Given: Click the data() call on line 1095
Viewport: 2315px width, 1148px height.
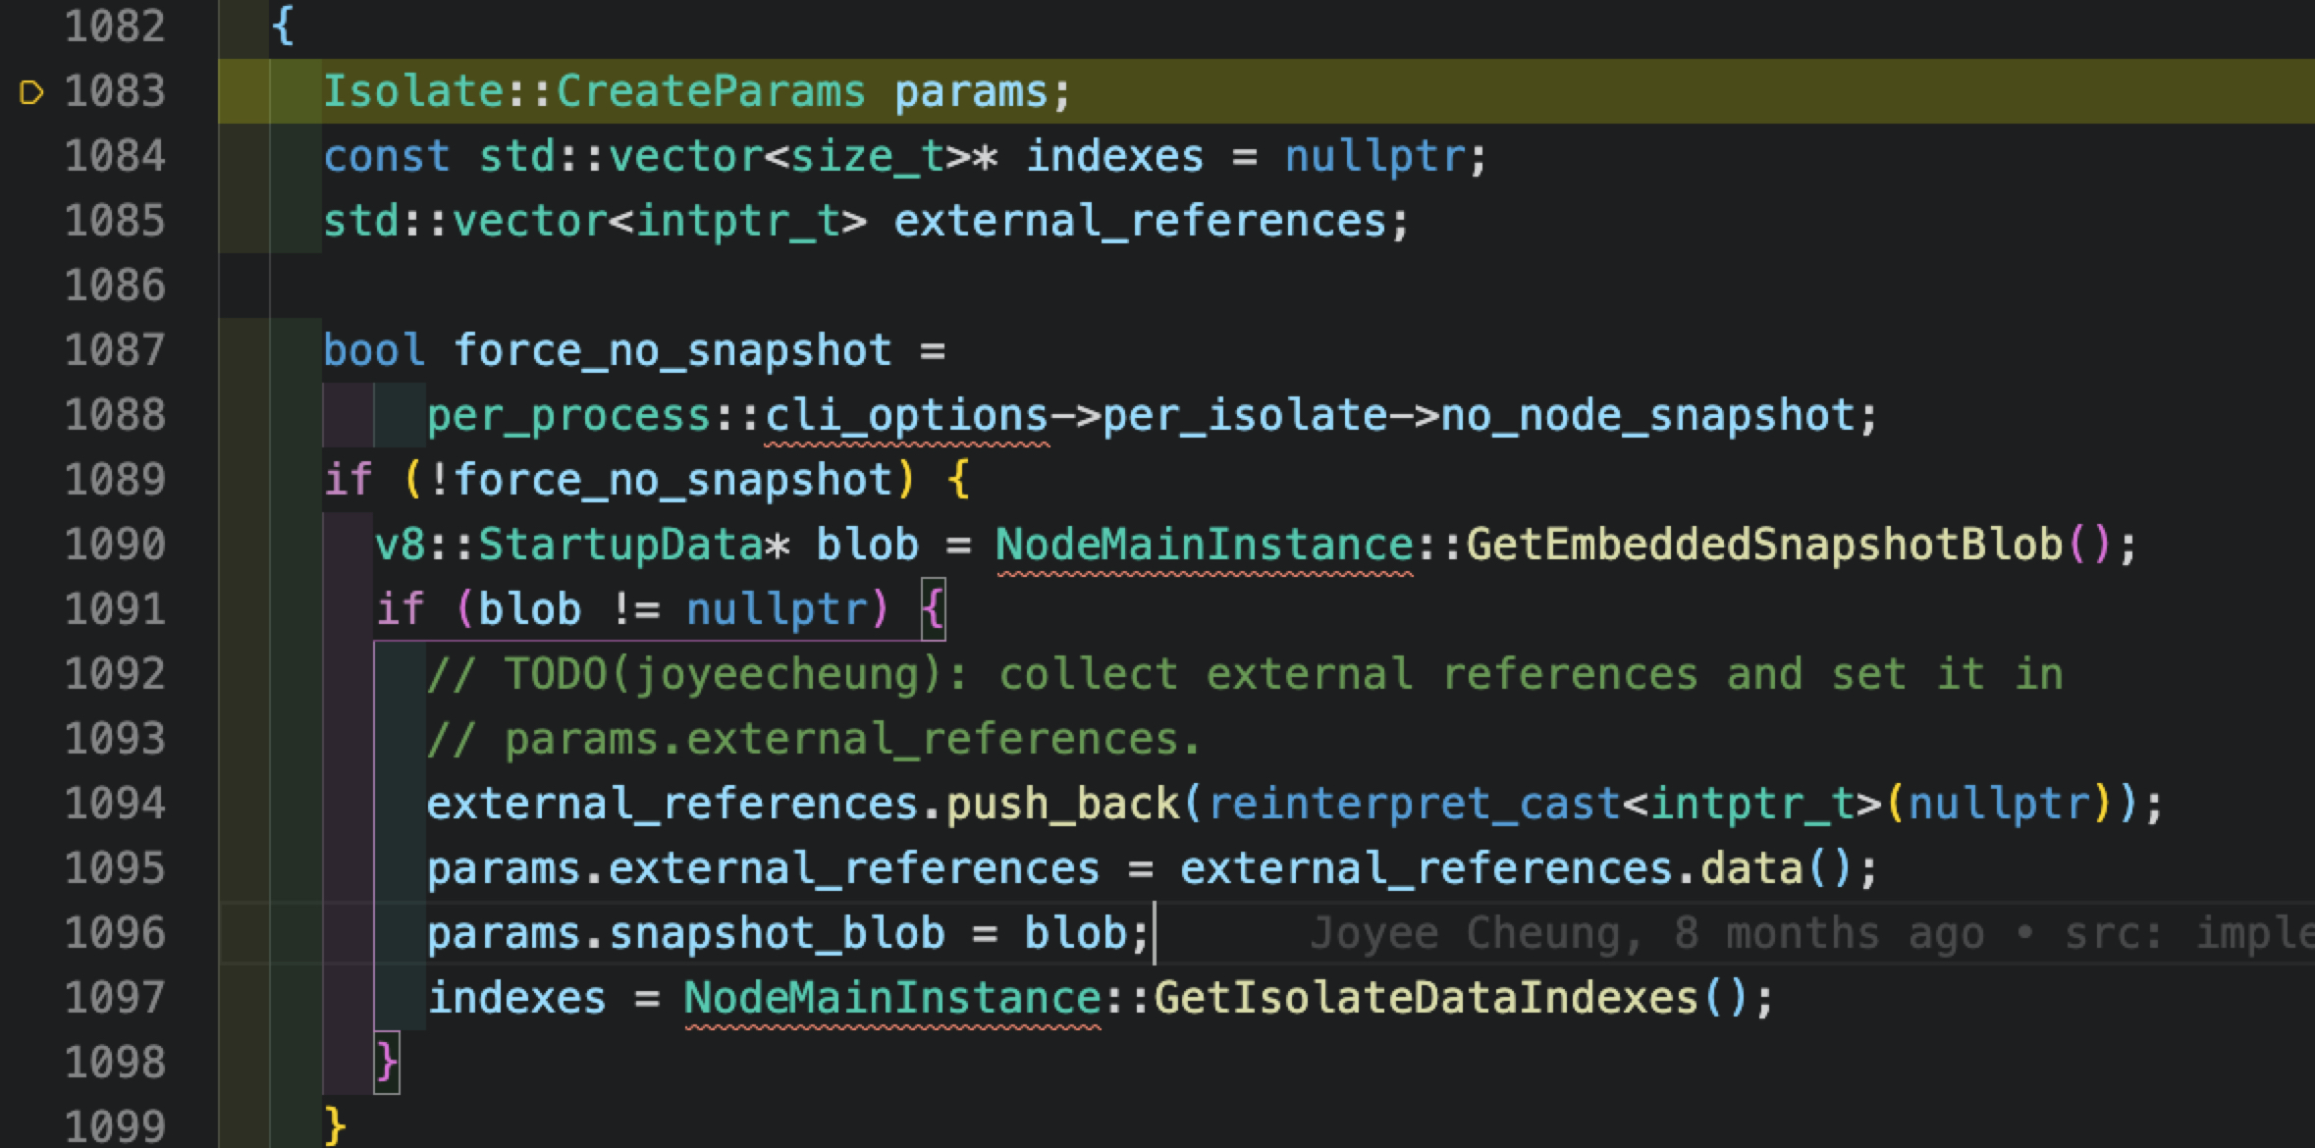Looking at the screenshot, I should tap(1776, 868).
